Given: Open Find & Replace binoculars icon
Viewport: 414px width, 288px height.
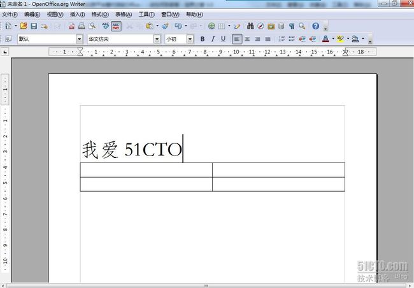Looking at the screenshot, I should click(250, 26).
